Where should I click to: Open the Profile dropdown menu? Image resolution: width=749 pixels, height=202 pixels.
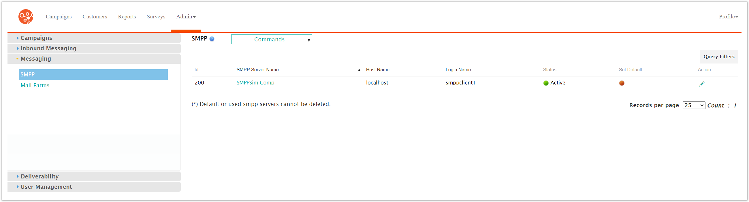pyautogui.click(x=728, y=17)
